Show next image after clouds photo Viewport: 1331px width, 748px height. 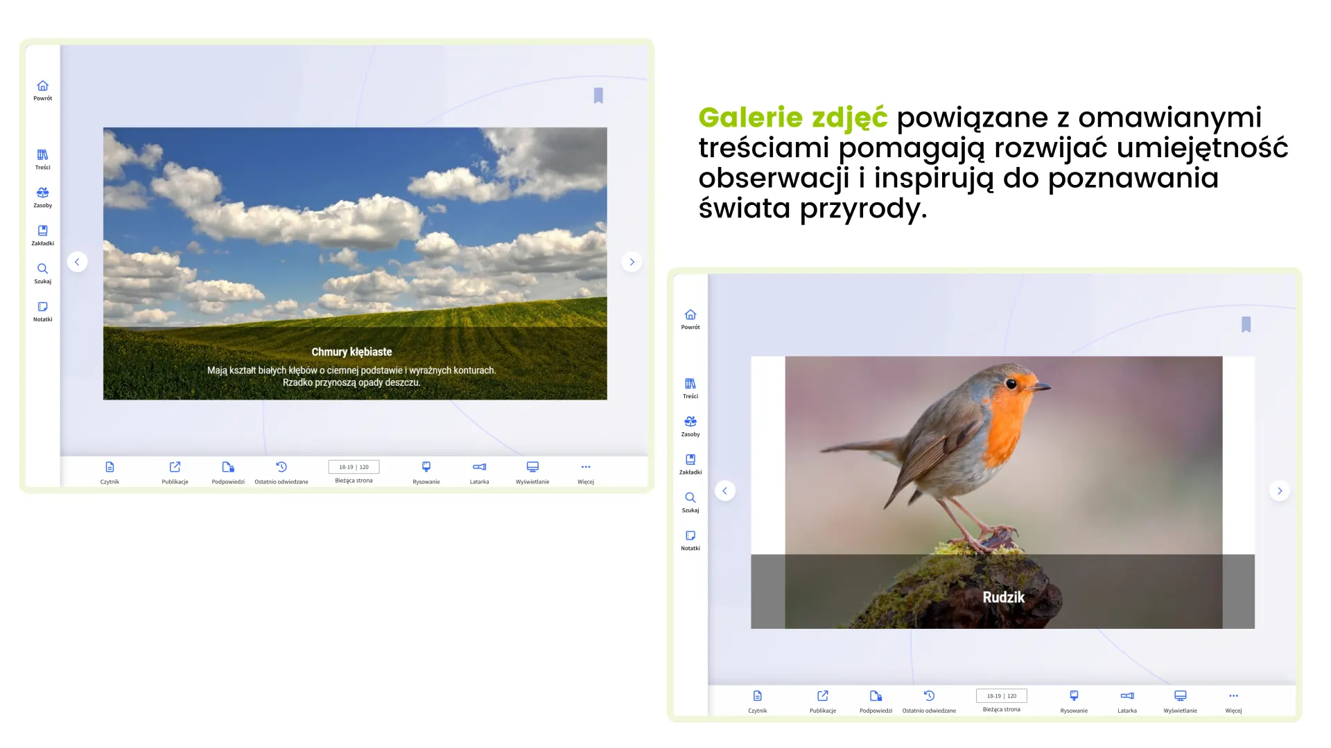click(632, 262)
